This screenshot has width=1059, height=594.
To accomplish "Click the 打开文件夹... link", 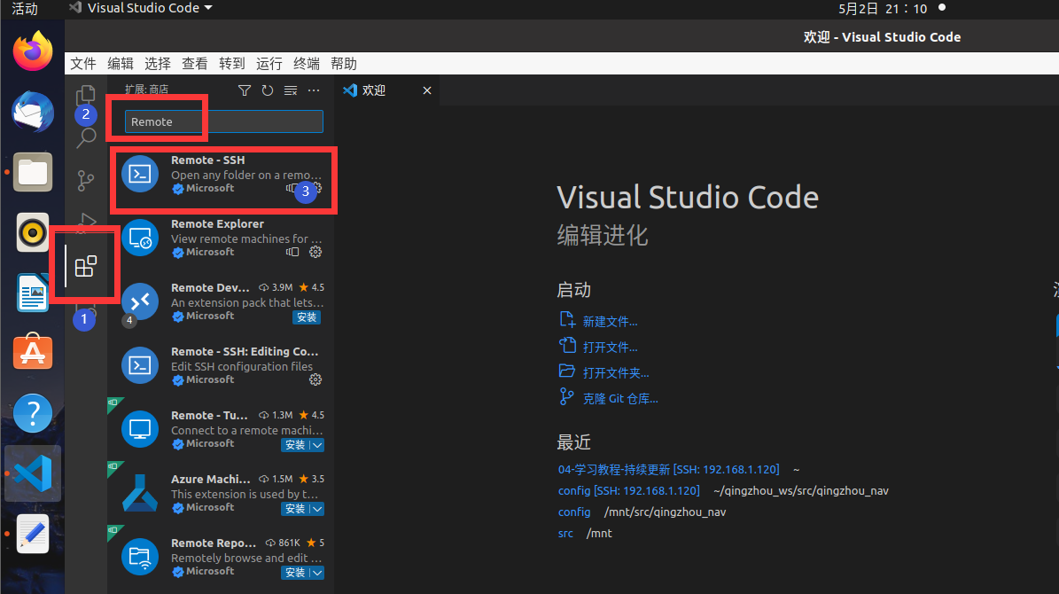I will point(616,373).
